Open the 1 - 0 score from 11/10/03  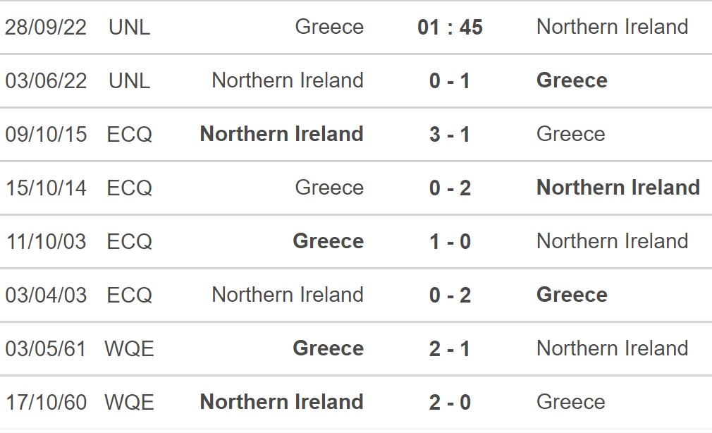point(450,241)
